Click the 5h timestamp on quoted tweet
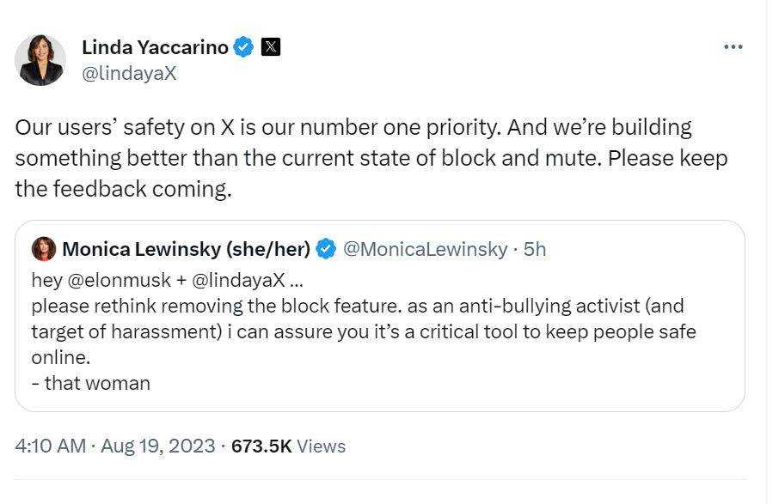Viewport: 779px width, 504px height. [535, 249]
